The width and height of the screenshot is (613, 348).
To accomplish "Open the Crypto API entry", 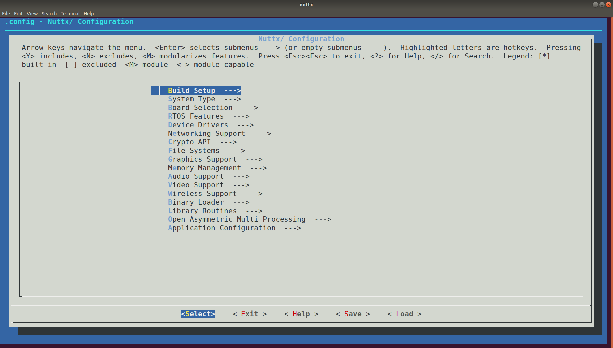I will 202,142.
